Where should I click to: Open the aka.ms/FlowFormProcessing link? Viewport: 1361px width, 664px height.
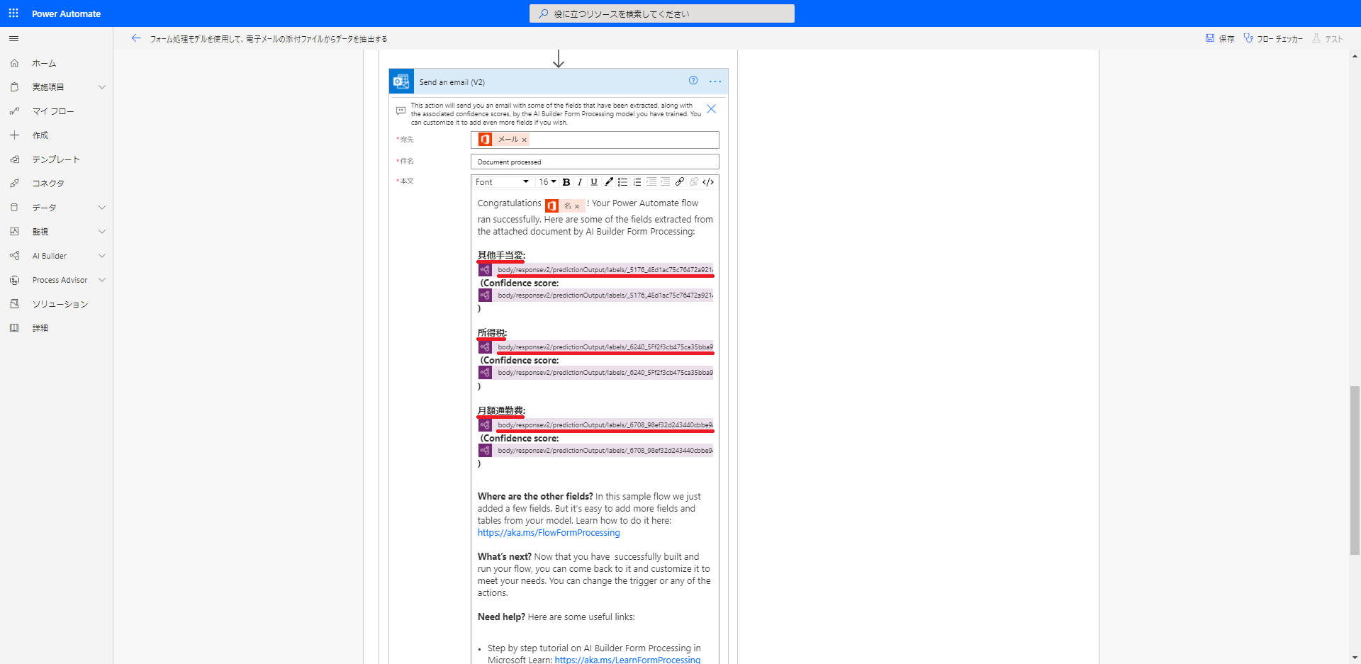click(549, 533)
